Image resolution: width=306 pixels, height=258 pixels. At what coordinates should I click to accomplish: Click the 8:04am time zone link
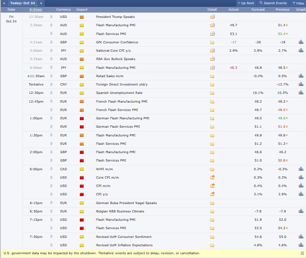(36, 9)
